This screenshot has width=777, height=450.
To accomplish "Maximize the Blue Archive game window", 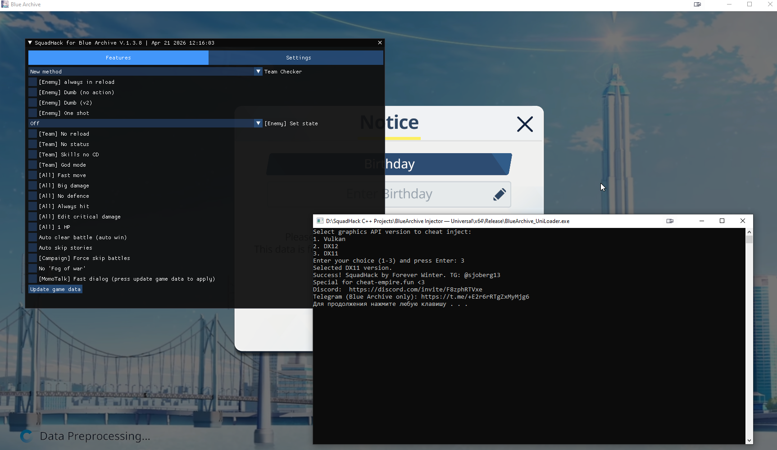I will [750, 5].
